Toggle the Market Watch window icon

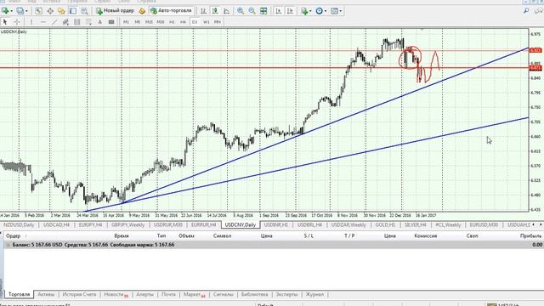(38, 11)
